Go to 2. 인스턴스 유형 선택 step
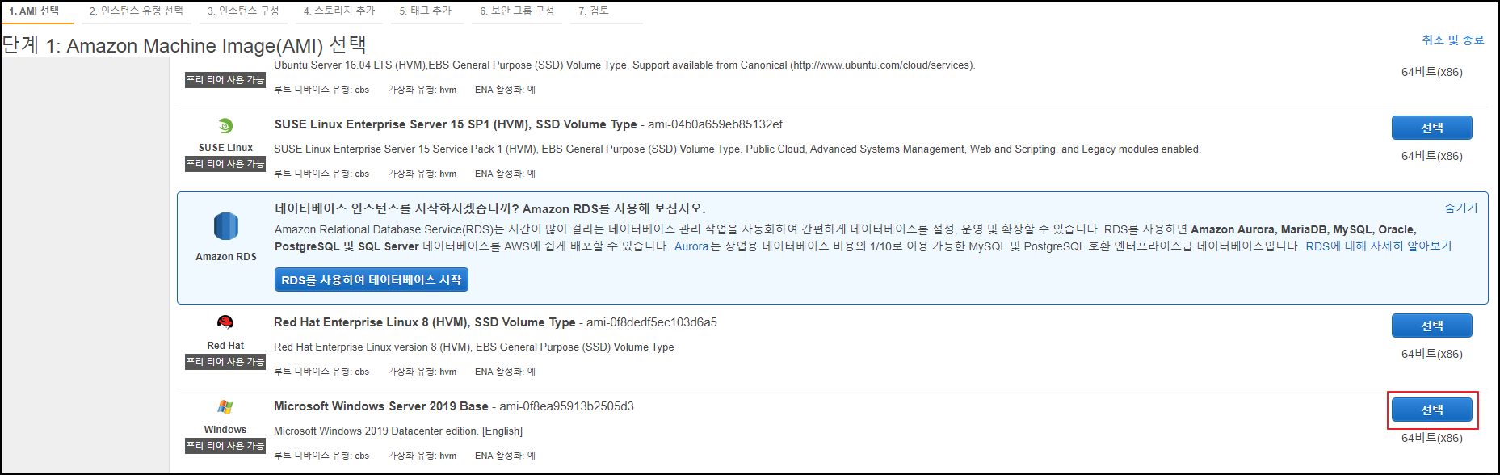Image resolution: width=1500 pixels, height=475 pixels. tap(136, 11)
